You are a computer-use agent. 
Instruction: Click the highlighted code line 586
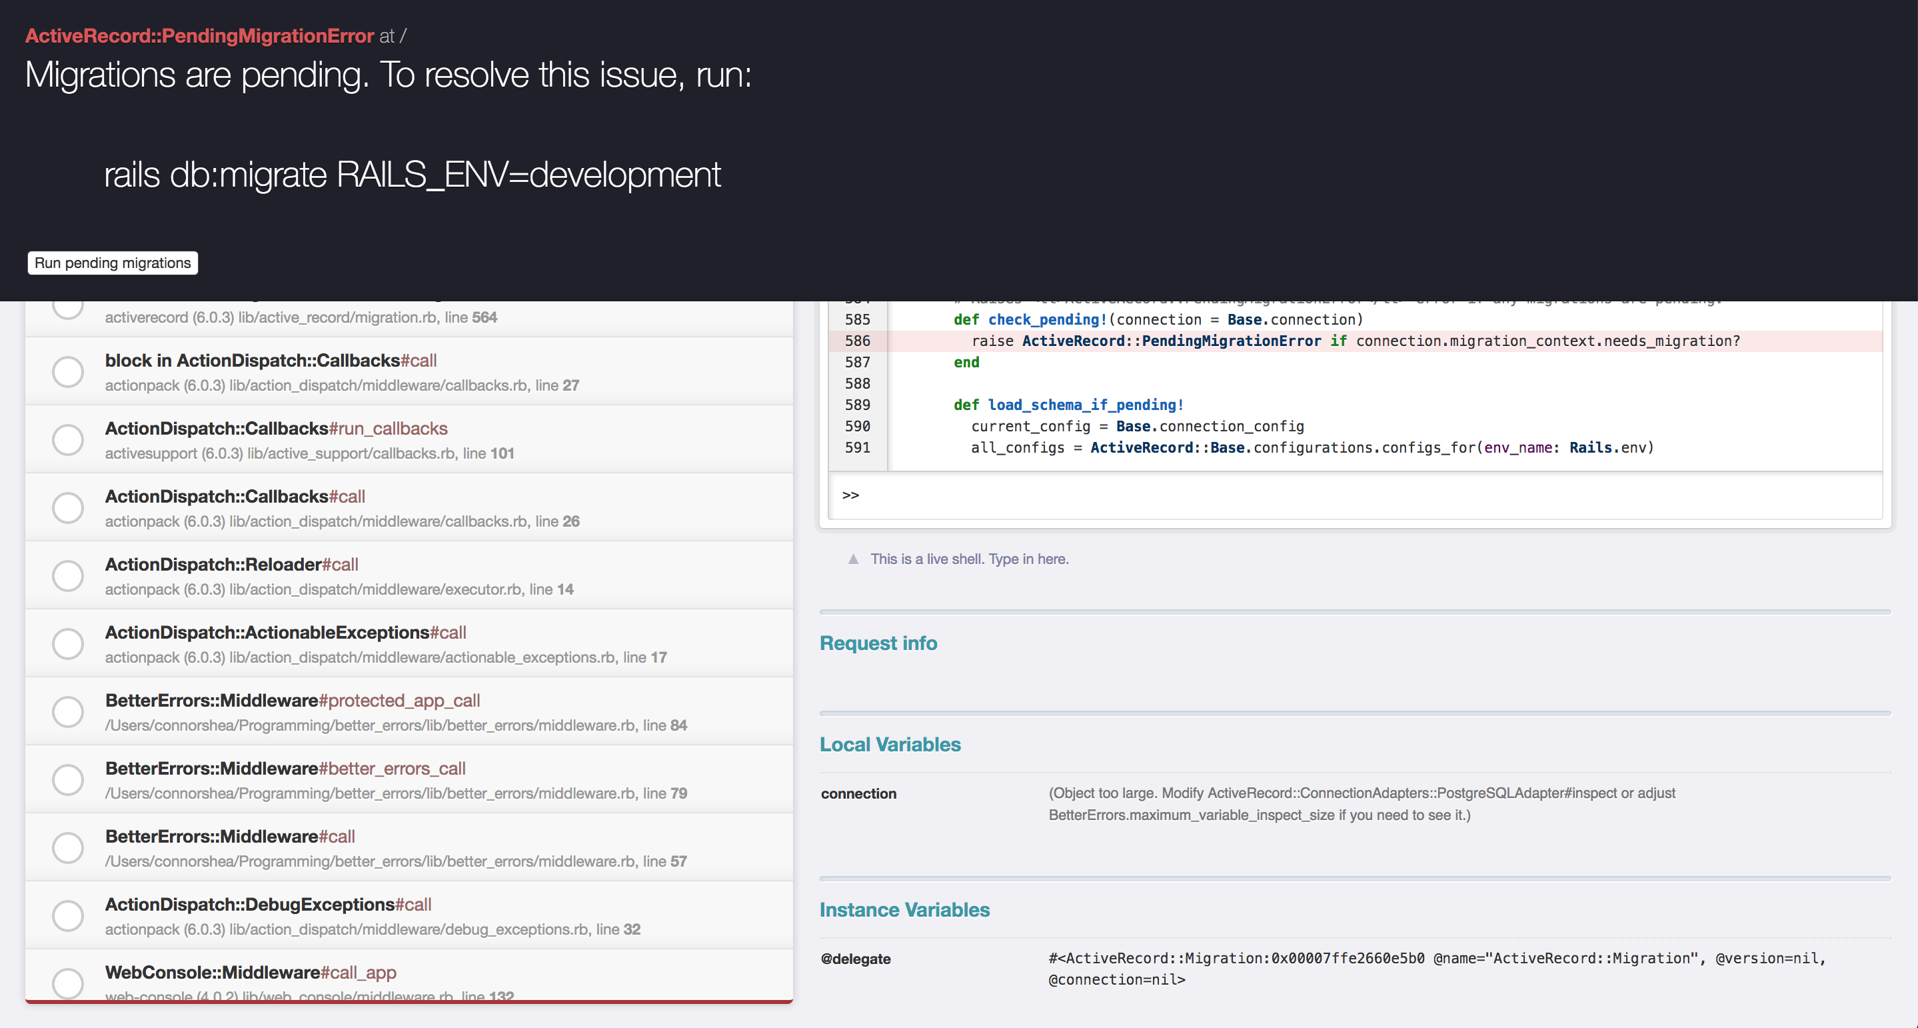[x=1355, y=341]
